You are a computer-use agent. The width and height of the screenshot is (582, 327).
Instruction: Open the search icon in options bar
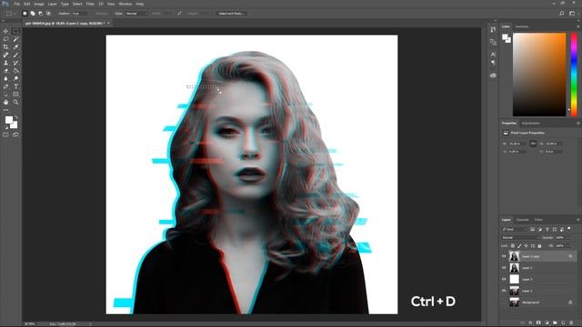click(562, 14)
